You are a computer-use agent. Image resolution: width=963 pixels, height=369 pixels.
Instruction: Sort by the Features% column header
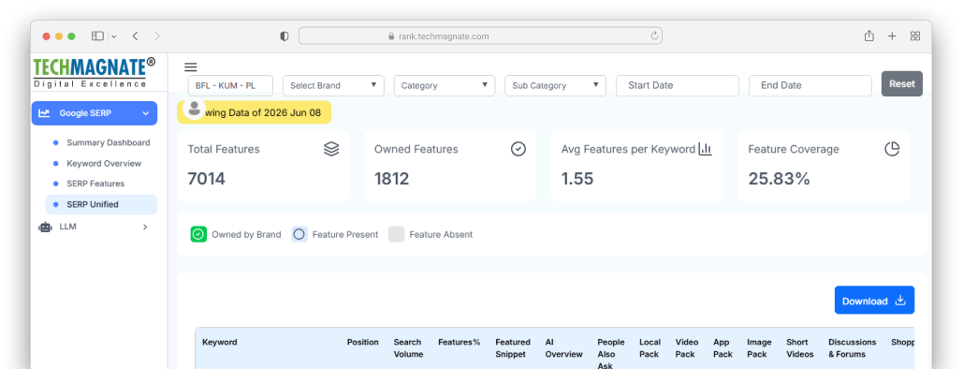pos(459,342)
